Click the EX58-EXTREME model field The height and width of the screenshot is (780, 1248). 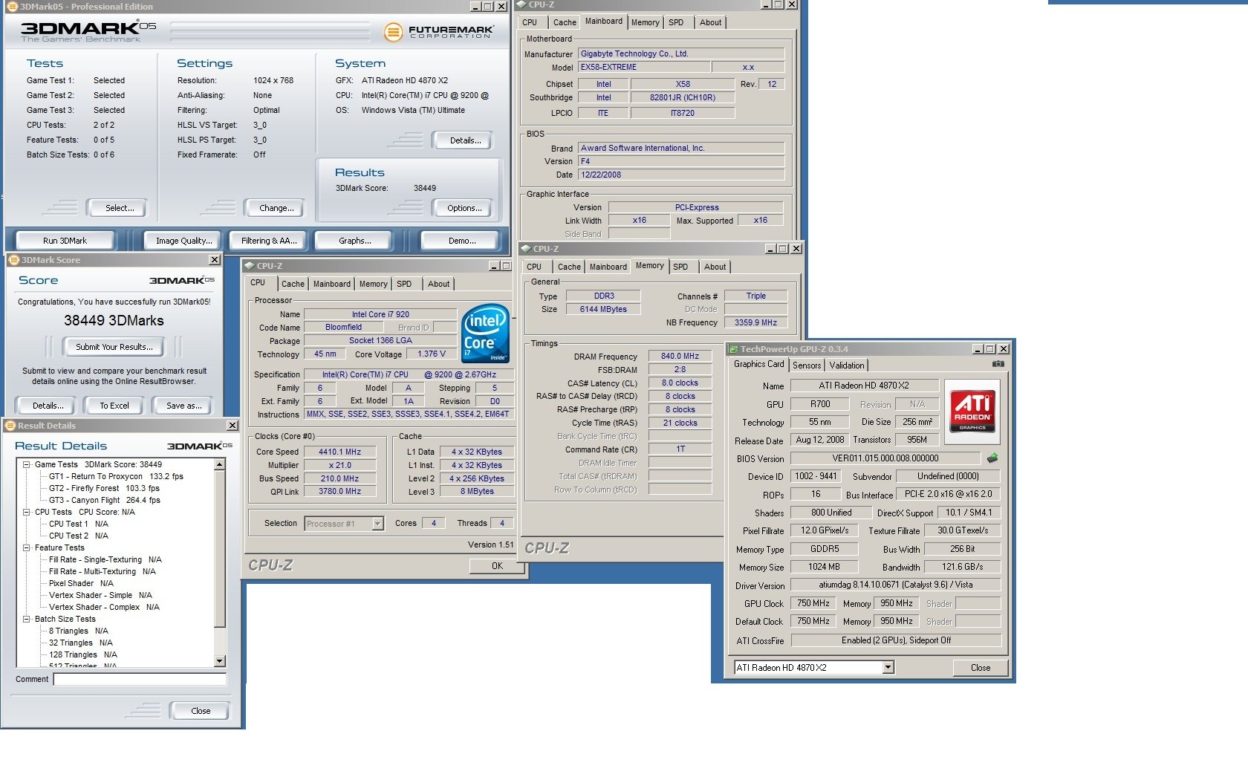click(x=644, y=67)
